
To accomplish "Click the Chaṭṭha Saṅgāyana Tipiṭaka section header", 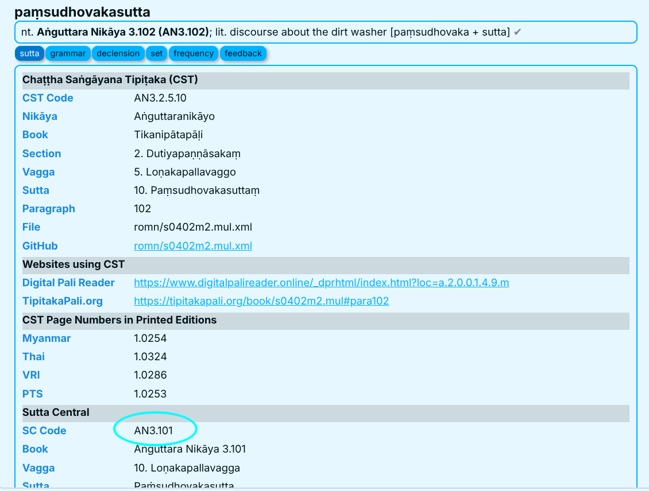I will tap(110, 80).
